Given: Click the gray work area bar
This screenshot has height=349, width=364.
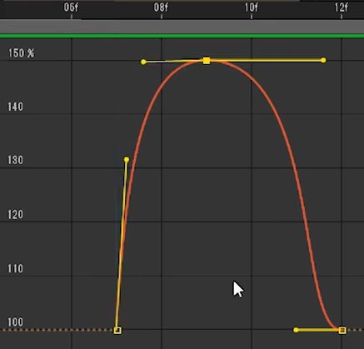Looking at the screenshot, I should pyautogui.click(x=182, y=27).
